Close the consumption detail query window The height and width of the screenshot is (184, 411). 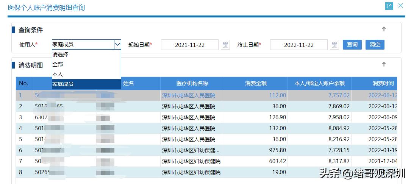click(401, 6)
